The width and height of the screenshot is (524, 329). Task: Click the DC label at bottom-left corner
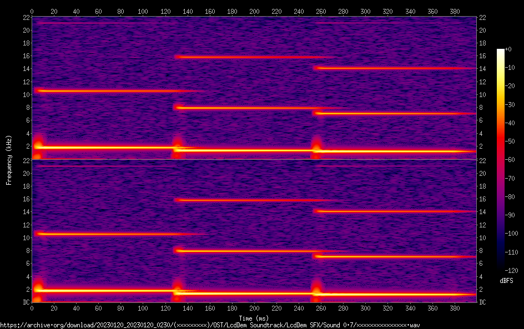coord(26,302)
